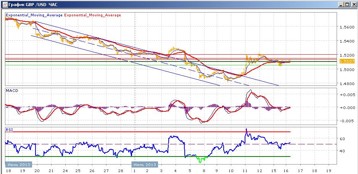
Task: Minimize the GBP/USD chart window
Action: pos(341,4)
